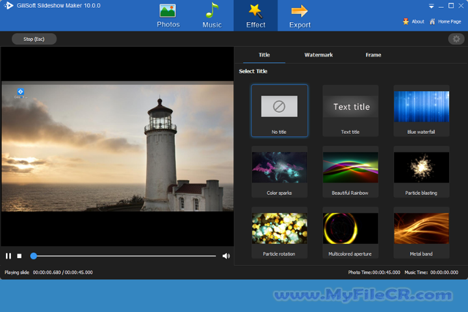Choose the Beautiful Rainbow title
The image size is (468, 312).
point(350,172)
